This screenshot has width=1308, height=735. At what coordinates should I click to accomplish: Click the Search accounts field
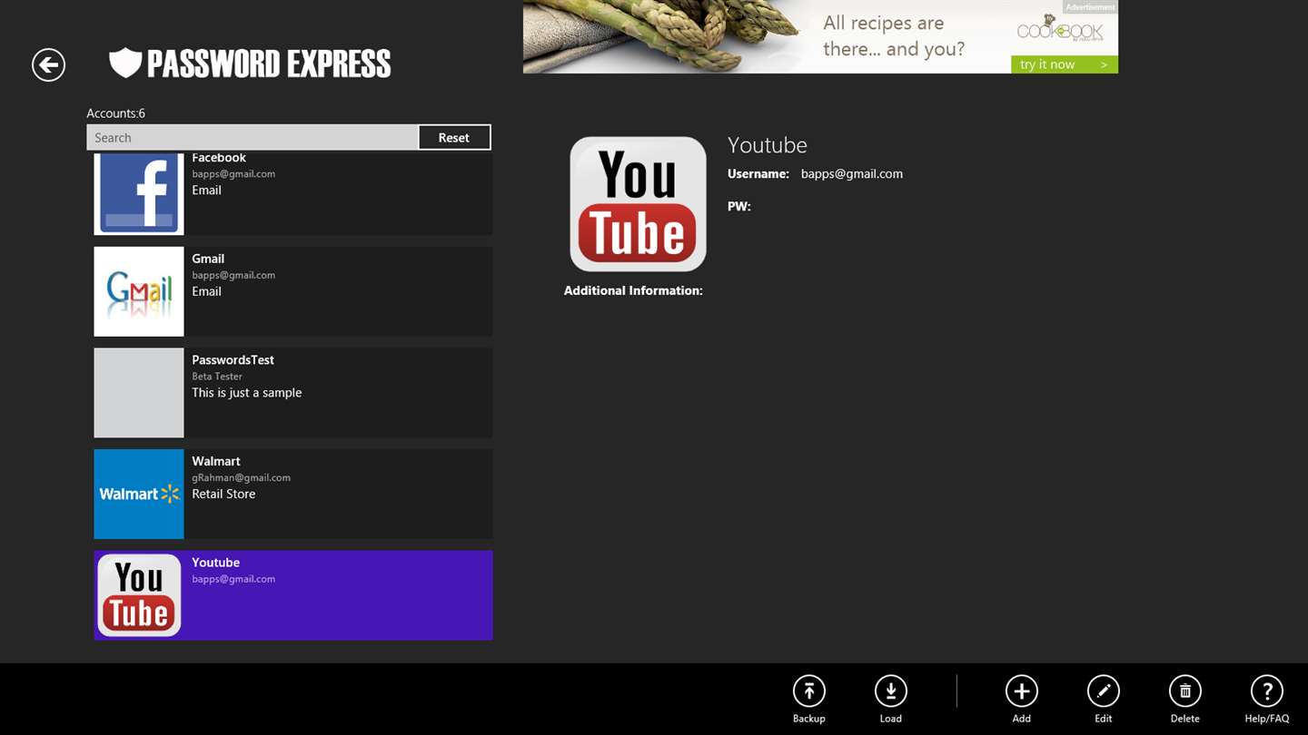(253, 137)
